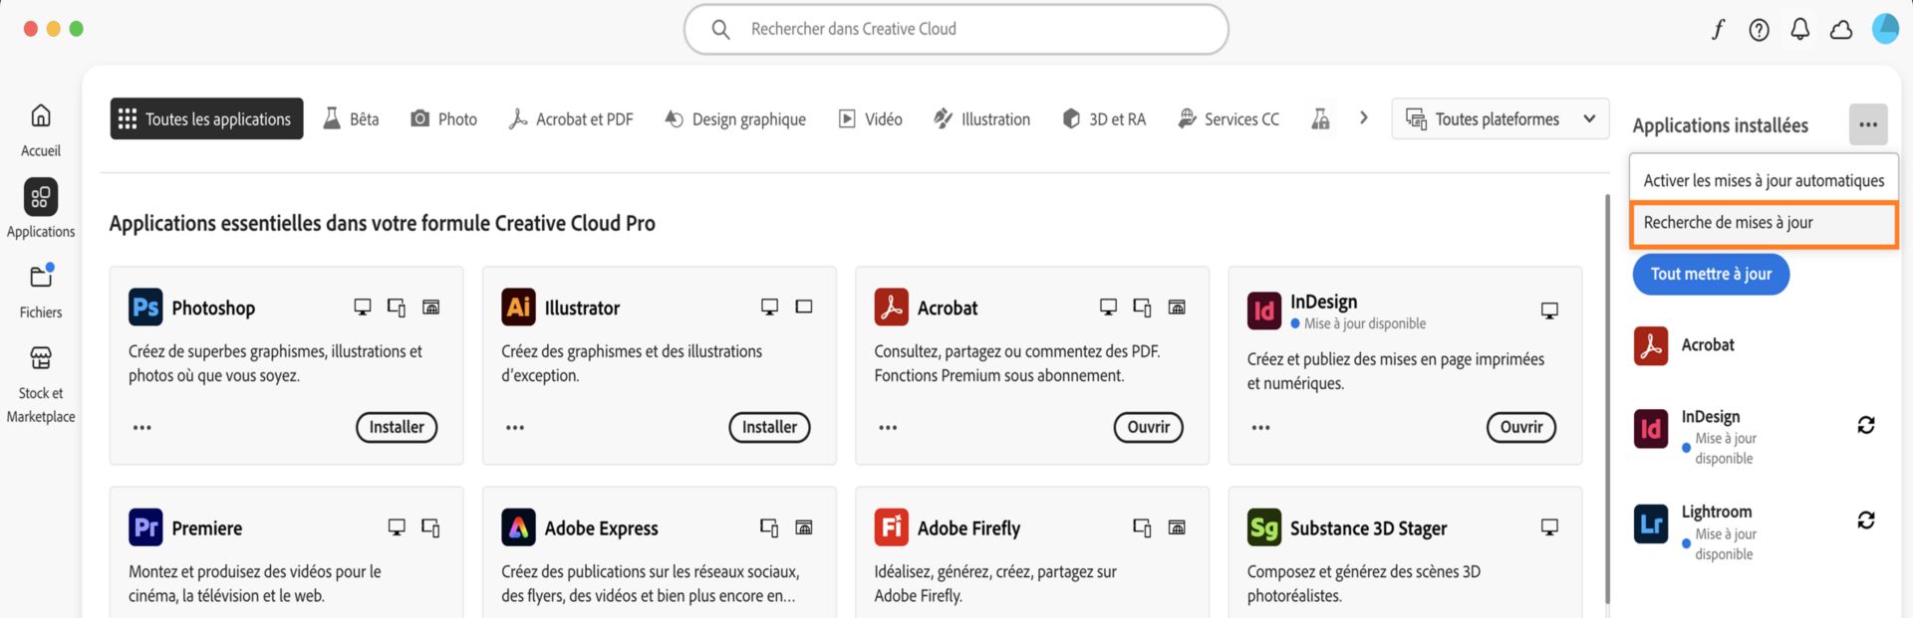This screenshot has width=1913, height=618.
Task: Open the user profile avatar
Action: coord(1885,29)
